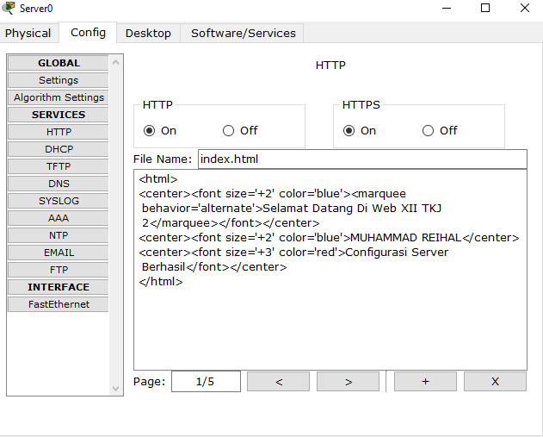Click inside the HTML code editor
Image resolution: width=543 pixels, height=437 pixels.
(330, 270)
